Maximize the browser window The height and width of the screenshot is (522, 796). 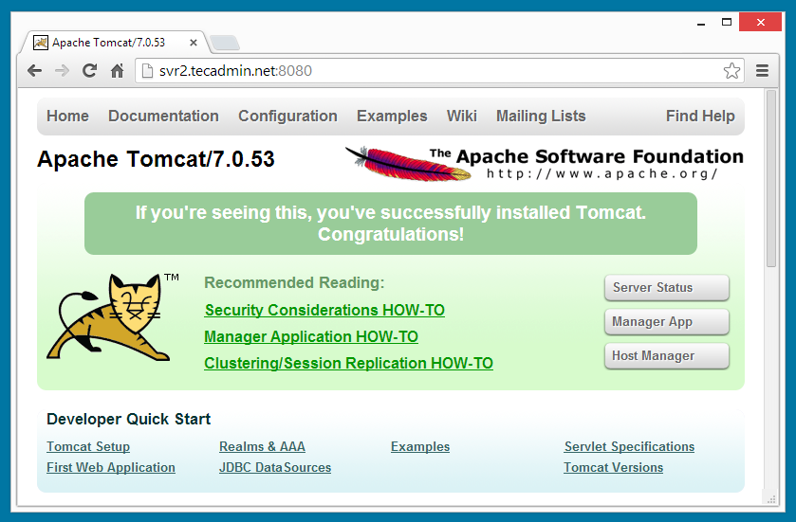(x=727, y=23)
